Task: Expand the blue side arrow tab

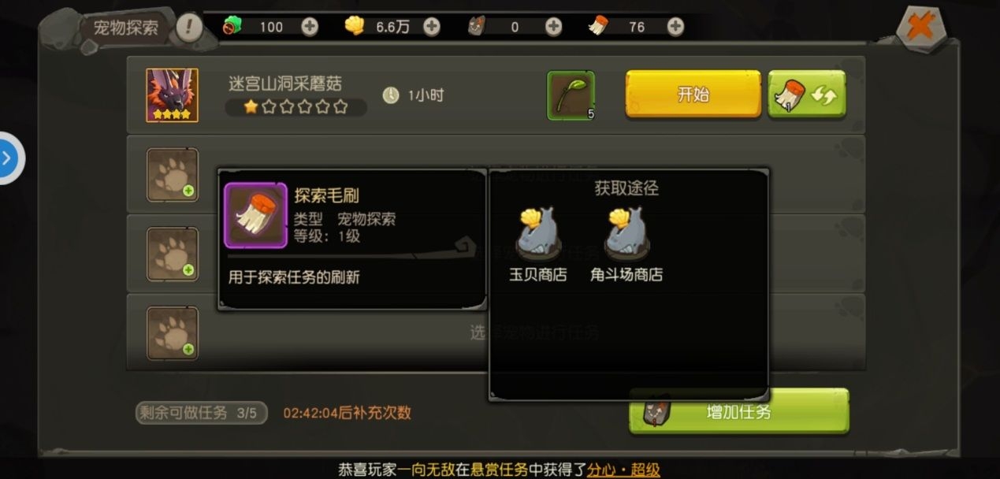Action: pos(8,158)
